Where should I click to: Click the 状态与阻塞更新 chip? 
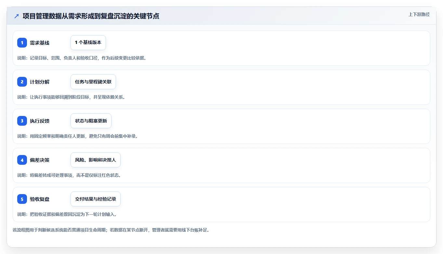[x=91, y=121]
